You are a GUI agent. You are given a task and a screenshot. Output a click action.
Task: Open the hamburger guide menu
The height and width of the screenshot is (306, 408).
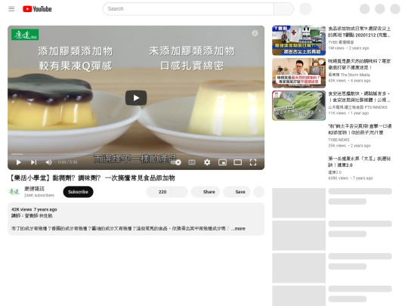pyautogui.click(x=11, y=9)
